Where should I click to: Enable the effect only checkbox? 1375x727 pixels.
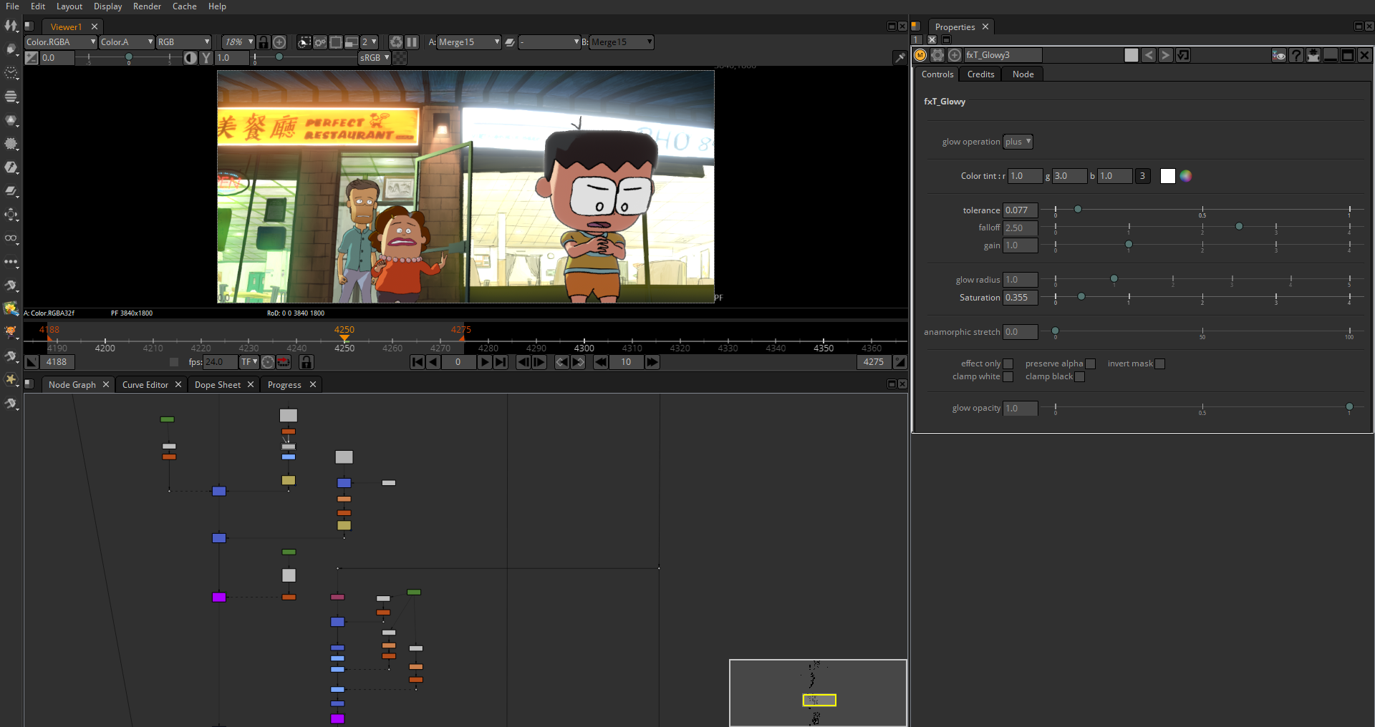click(x=1008, y=363)
